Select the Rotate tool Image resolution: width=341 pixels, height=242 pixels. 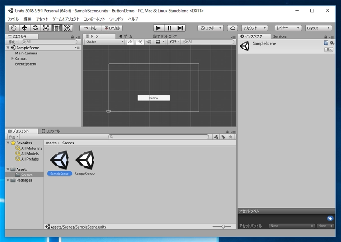pyautogui.click(x=35, y=28)
